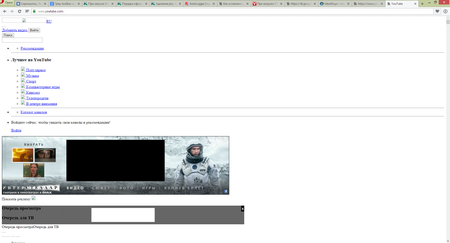Select the red-haired woman thumbnail in the banner
Image resolution: width=450 pixels, height=243 pixels.
pyautogui.click(x=34, y=170)
